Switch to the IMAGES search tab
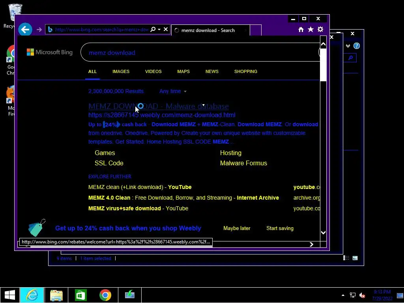The height and width of the screenshot is (303, 404). [121, 71]
